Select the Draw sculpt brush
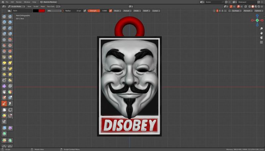 pyautogui.click(x=4, y=17)
